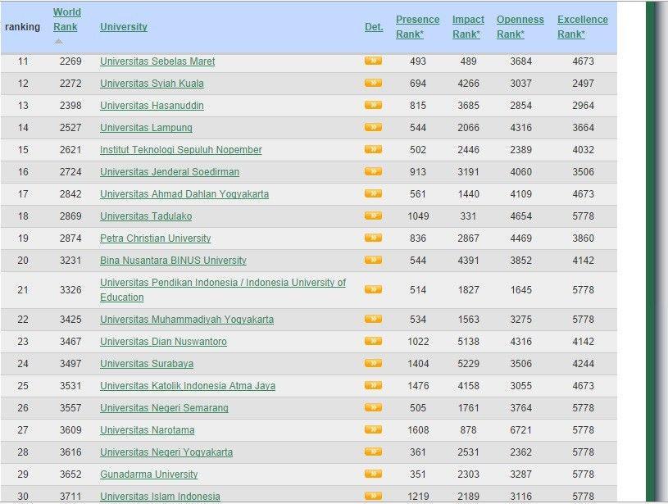Open details icon for Universitas Dian Nuswantoro

coord(373,341)
